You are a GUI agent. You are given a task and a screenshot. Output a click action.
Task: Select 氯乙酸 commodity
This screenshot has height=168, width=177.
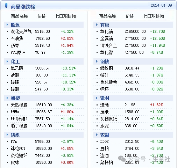coord(17,68)
